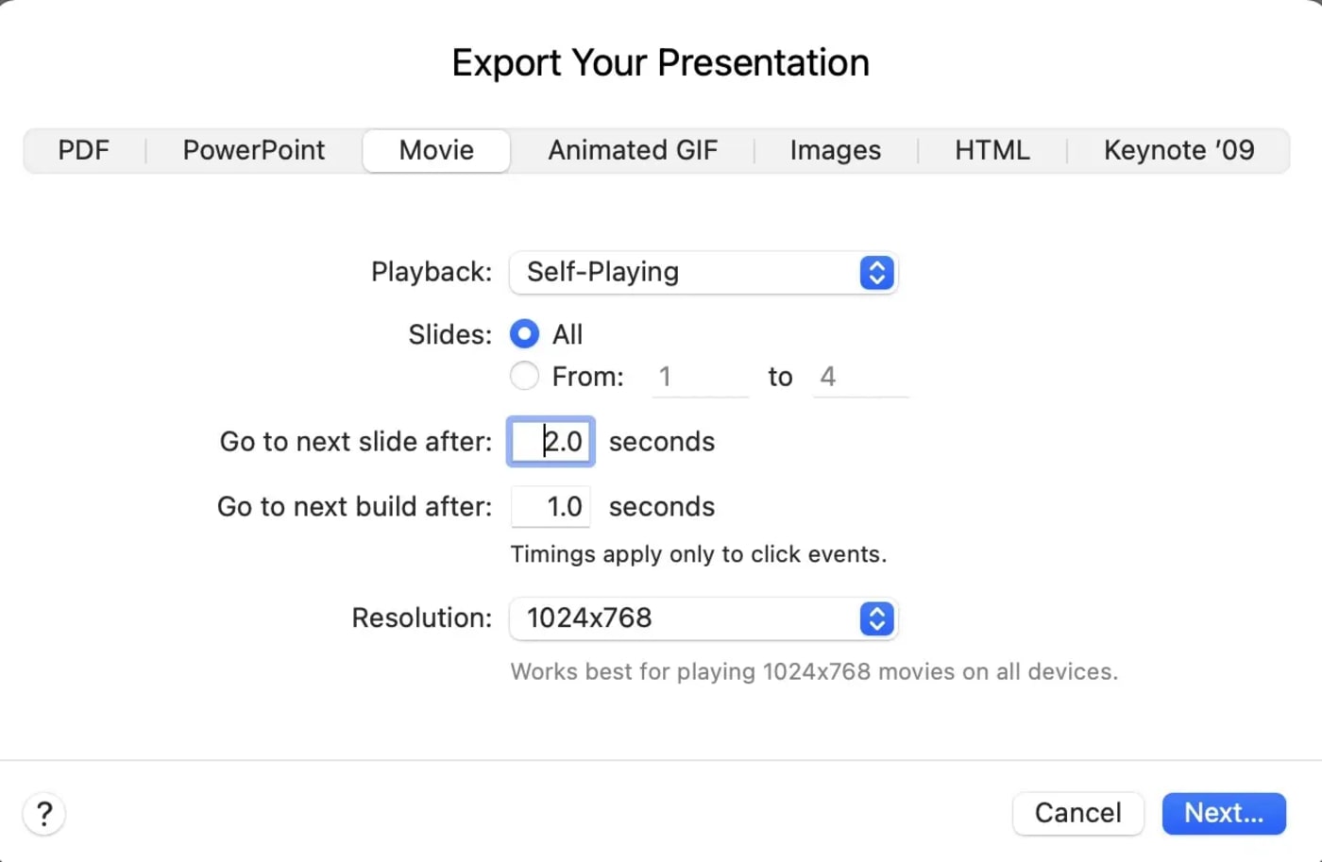Open the Animated GIF export tab
This screenshot has width=1322, height=862.
click(x=633, y=150)
